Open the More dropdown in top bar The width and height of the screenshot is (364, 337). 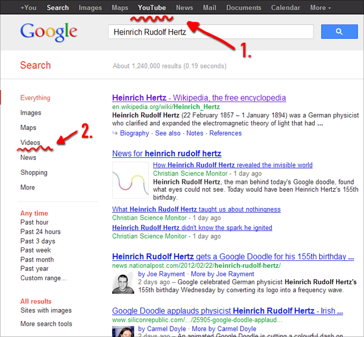[320, 7]
